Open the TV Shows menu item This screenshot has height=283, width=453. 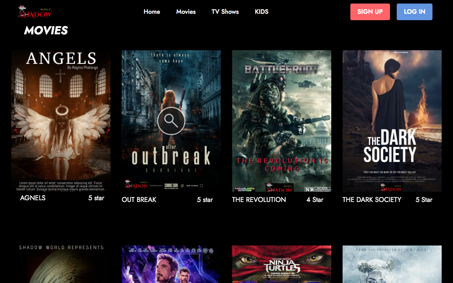[x=225, y=12]
